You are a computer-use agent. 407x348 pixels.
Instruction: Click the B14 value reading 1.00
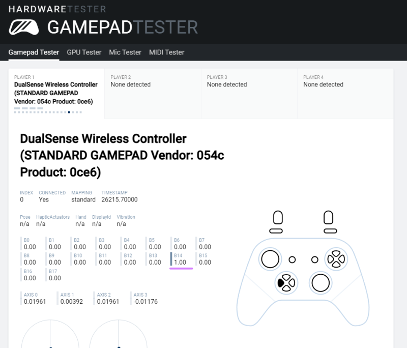click(x=180, y=263)
